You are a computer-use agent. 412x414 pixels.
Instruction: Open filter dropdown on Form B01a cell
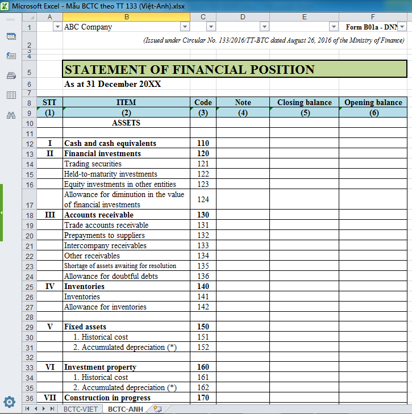[x=402, y=27]
